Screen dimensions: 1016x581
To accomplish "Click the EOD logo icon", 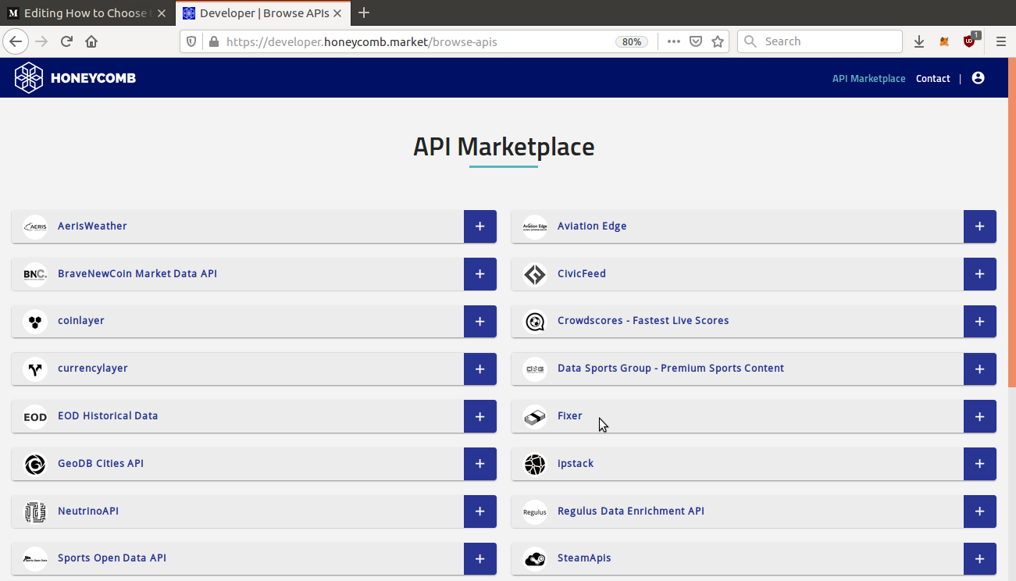I will 35,417.
